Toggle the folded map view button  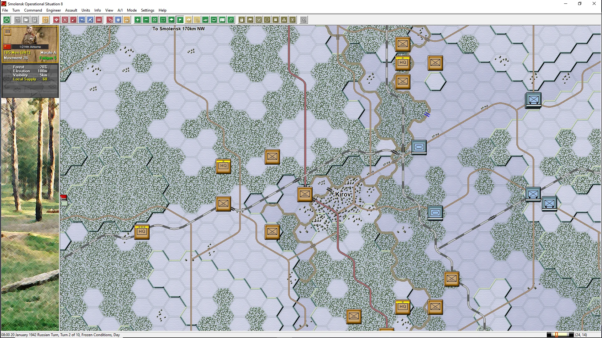(x=222, y=20)
